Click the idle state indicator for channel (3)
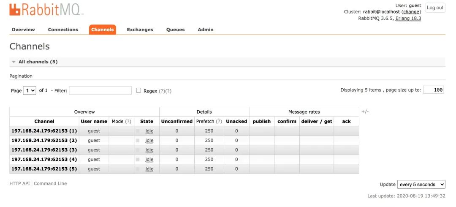456x207 pixels. [x=149, y=150]
